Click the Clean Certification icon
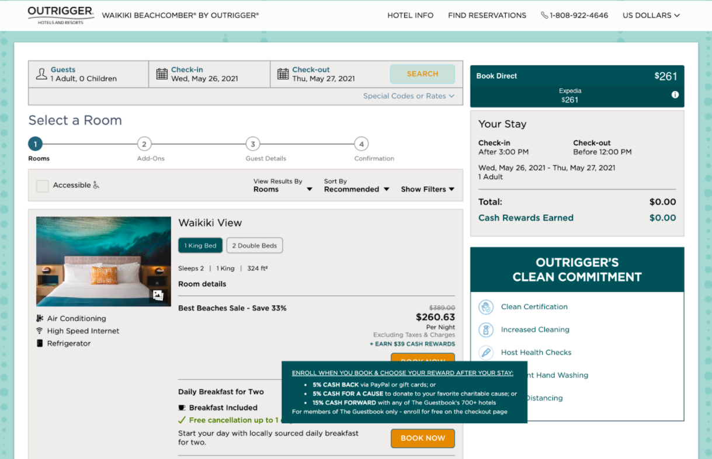This screenshot has width=712, height=459. (x=486, y=307)
